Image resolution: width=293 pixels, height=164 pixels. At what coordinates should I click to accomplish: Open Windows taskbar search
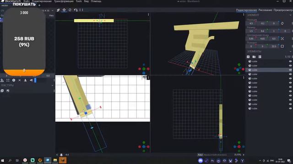click(x=10, y=160)
